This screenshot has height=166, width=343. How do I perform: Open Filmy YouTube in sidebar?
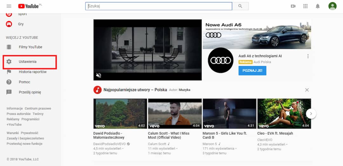30,47
